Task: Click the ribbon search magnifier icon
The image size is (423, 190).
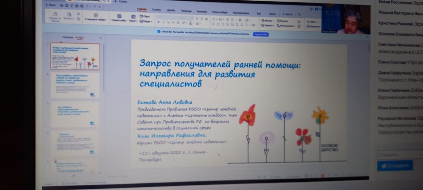Action: click(x=300, y=15)
